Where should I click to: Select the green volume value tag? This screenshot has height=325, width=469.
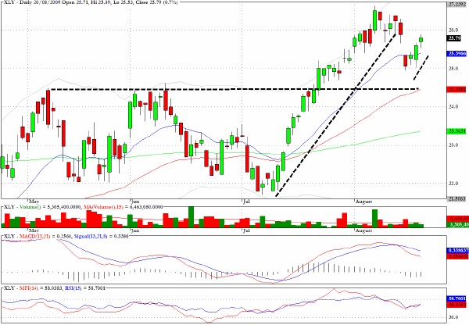tap(456, 224)
